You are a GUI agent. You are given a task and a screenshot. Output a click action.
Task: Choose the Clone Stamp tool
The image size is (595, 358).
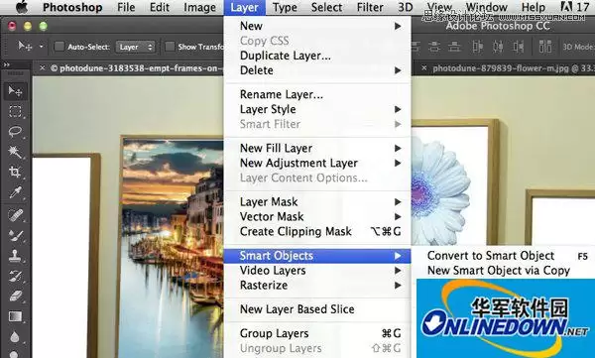point(15,255)
